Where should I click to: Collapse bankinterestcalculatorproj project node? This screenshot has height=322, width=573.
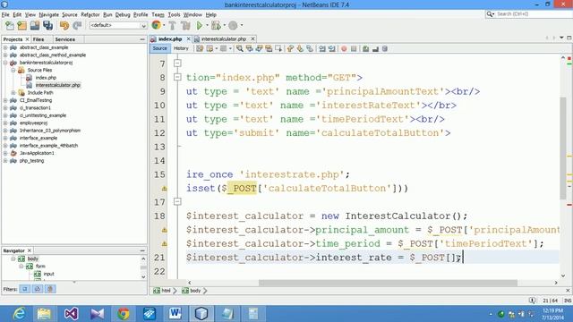5,63
